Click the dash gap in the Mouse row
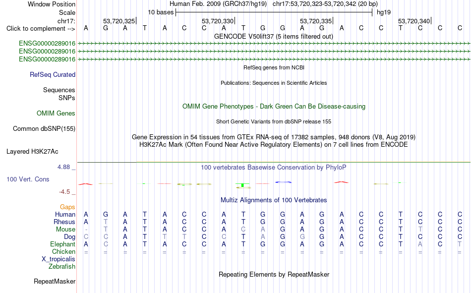This screenshot has height=293, width=471. 86,230
